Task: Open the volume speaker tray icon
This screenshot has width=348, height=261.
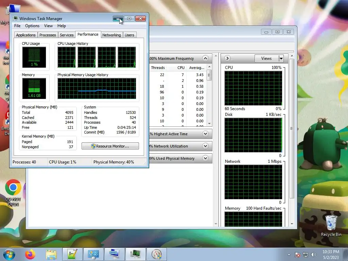Action: tap(314, 255)
